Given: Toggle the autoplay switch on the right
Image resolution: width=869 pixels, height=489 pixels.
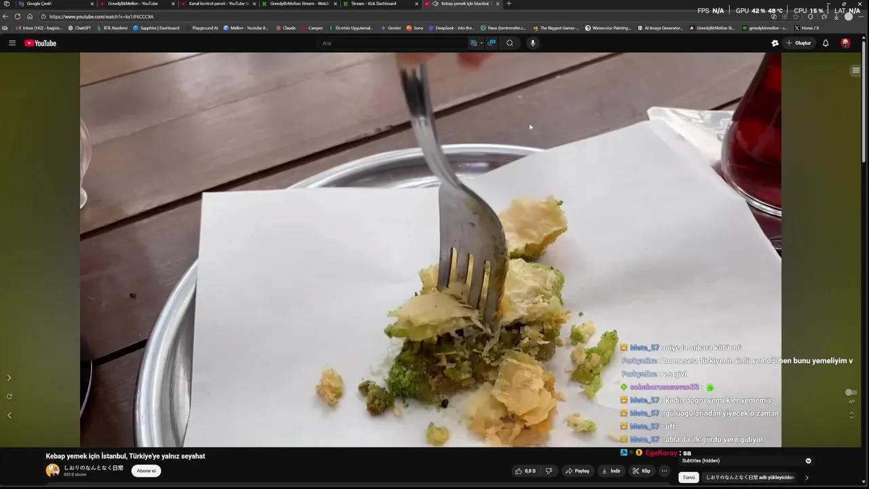Looking at the screenshot, I should point(851,393).
